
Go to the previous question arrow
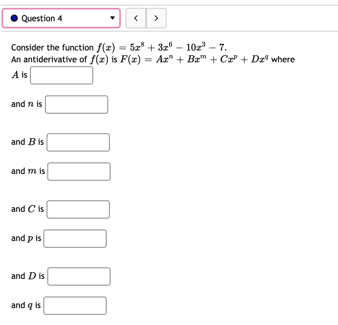[x=136, y=18]
